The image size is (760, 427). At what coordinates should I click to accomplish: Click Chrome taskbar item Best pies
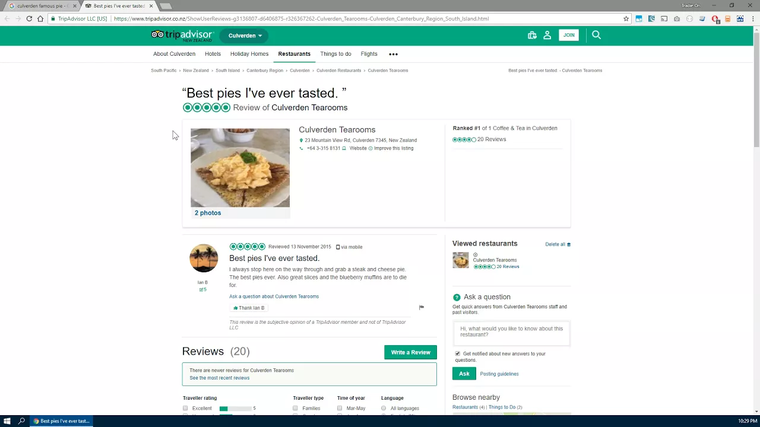point(61,421)
